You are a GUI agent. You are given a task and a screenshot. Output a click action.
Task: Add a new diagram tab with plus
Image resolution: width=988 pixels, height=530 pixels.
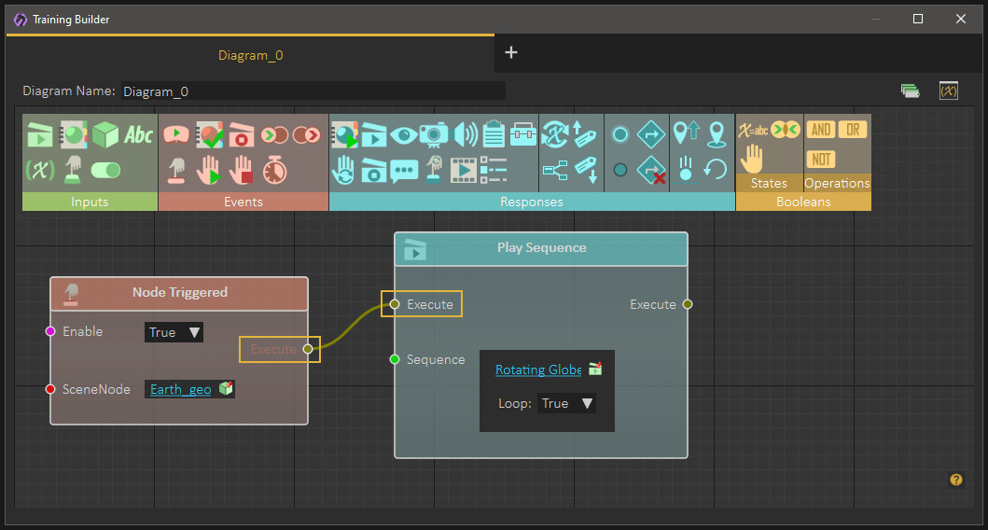point(511,52)
